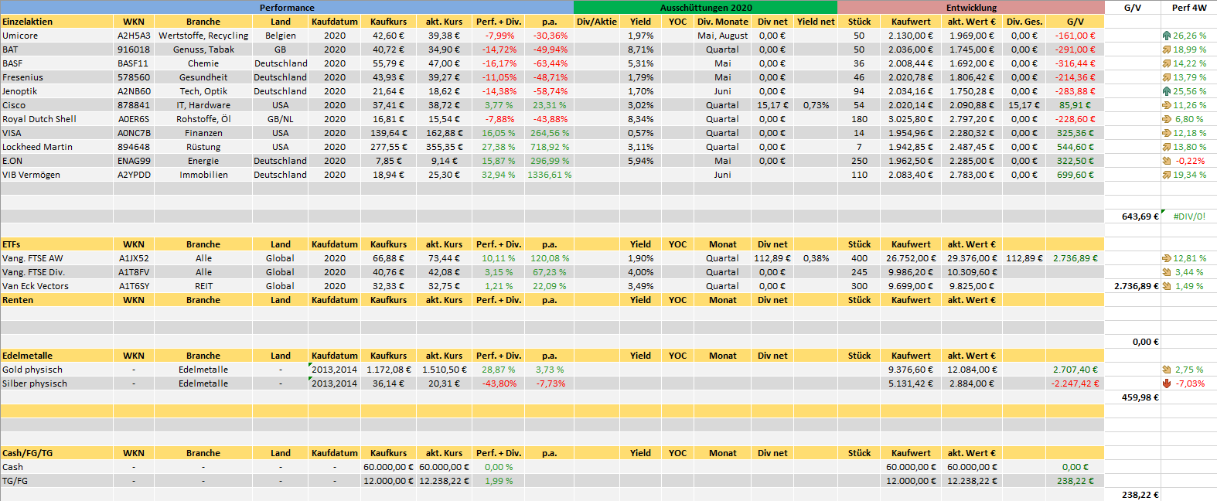
Task: Select the diagonal-up arrow next to 19,34 %
Action: coord(1166,175)
